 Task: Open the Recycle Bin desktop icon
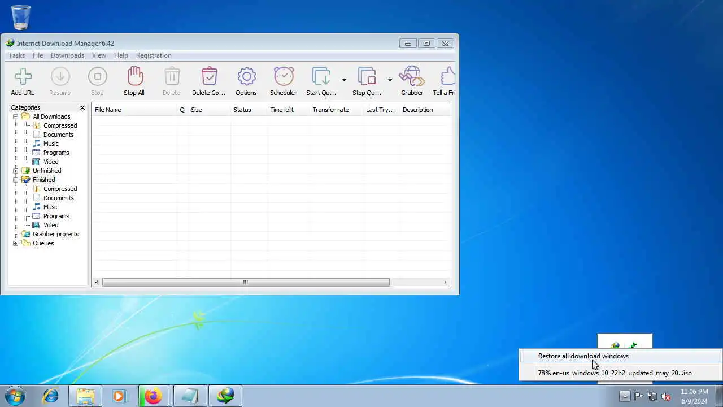click(x=21, y=17)
